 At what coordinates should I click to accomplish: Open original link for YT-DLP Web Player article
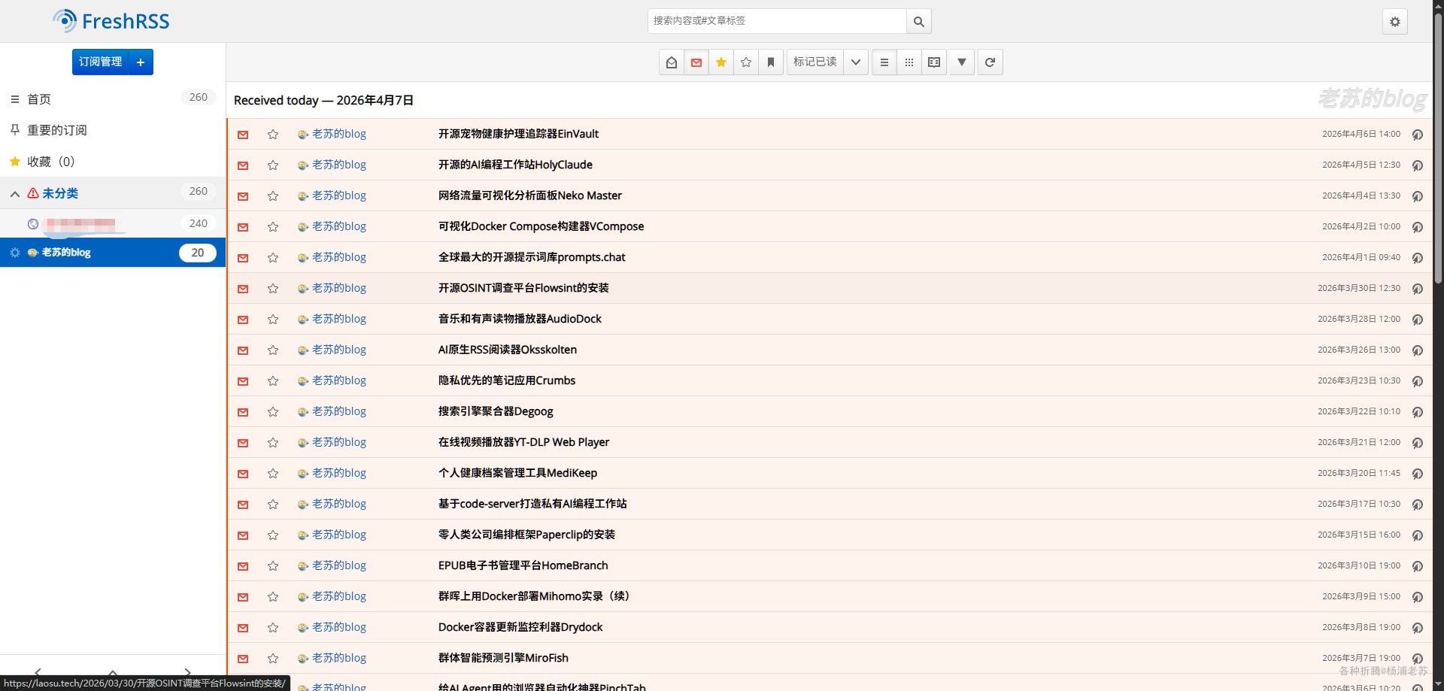(x=1418, y=443)
